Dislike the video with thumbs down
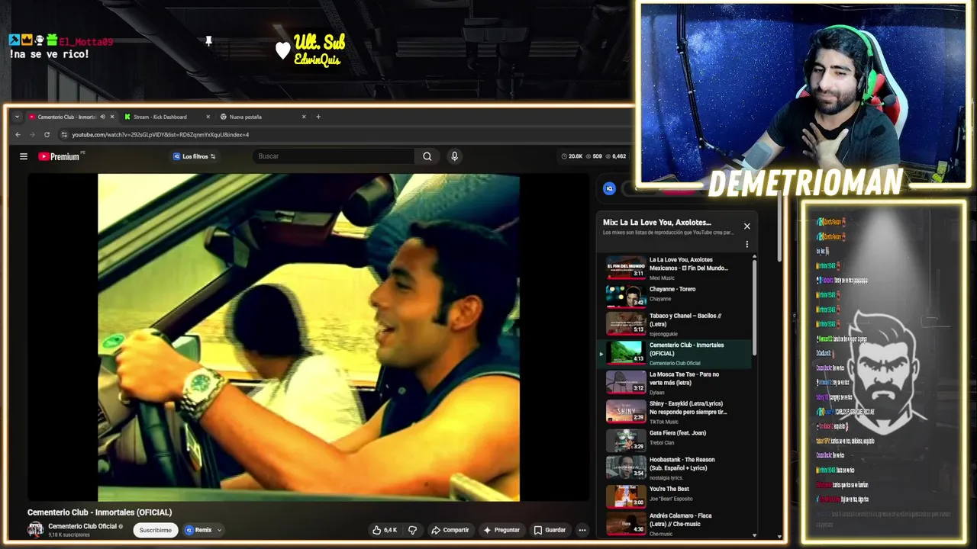Screen dimensions: 977x549 pos(413,530)
